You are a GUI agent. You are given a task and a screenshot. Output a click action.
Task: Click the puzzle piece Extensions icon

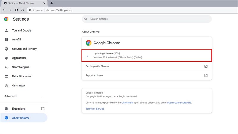coord(6,109)
